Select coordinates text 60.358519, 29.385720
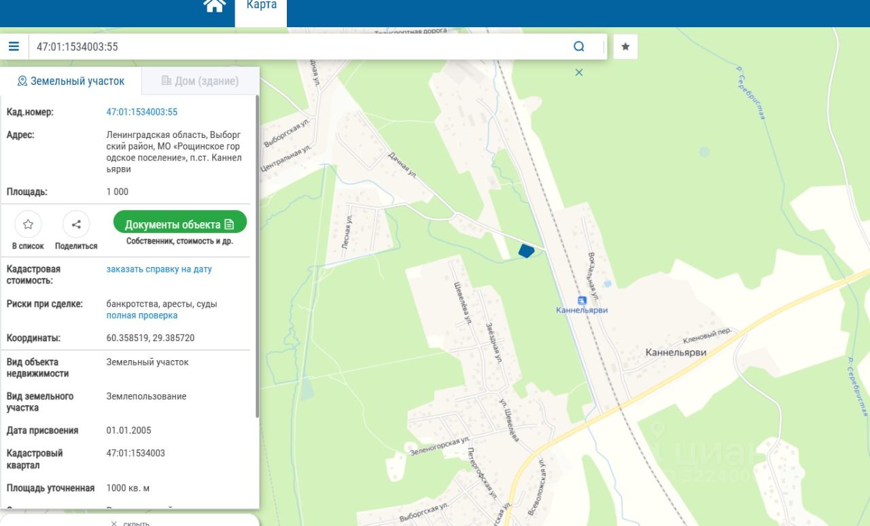Screen dimensions: 870x526 [x=150, y=338]
